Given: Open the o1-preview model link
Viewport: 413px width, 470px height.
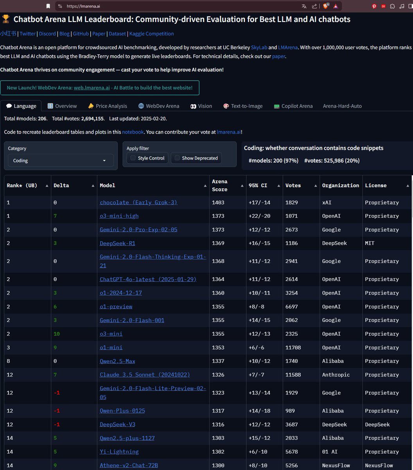Looking at the screenshot, I should [116, 307].
